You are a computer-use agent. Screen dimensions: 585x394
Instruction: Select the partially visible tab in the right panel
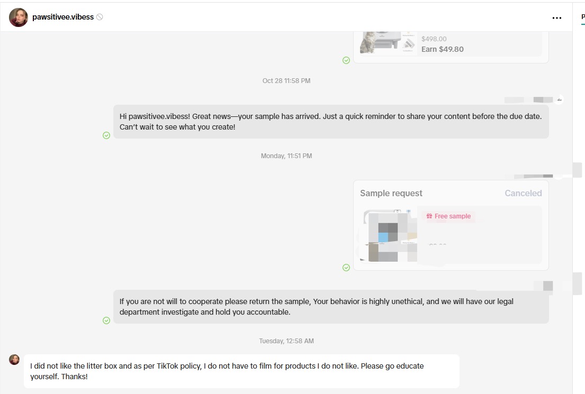tap(582, 17)
